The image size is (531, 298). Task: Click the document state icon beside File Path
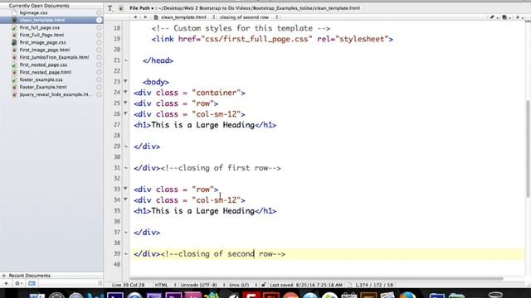[121, 8]
